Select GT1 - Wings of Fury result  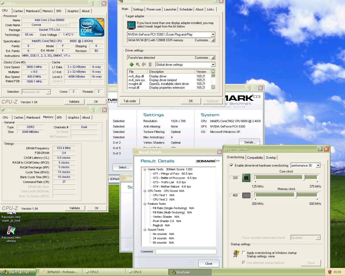point(172,174)
